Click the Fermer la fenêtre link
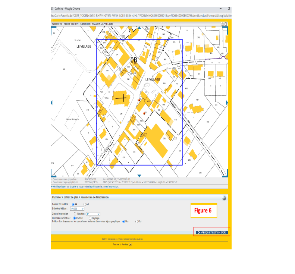Image resolution: width=295 pixels, height=274 pixels. coord(120,245)
